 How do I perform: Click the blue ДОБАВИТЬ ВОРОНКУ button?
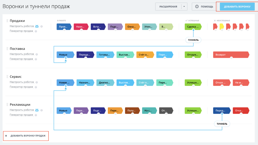click(x=237, y=7)
